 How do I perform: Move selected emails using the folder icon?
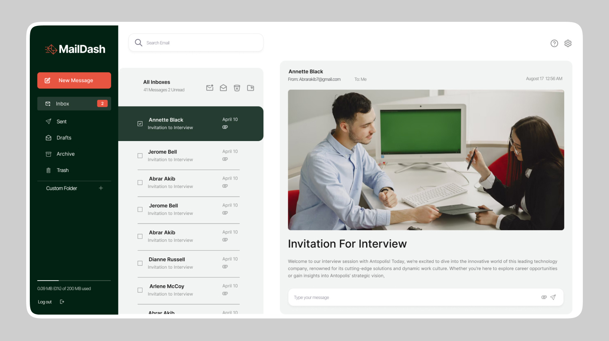250,88
